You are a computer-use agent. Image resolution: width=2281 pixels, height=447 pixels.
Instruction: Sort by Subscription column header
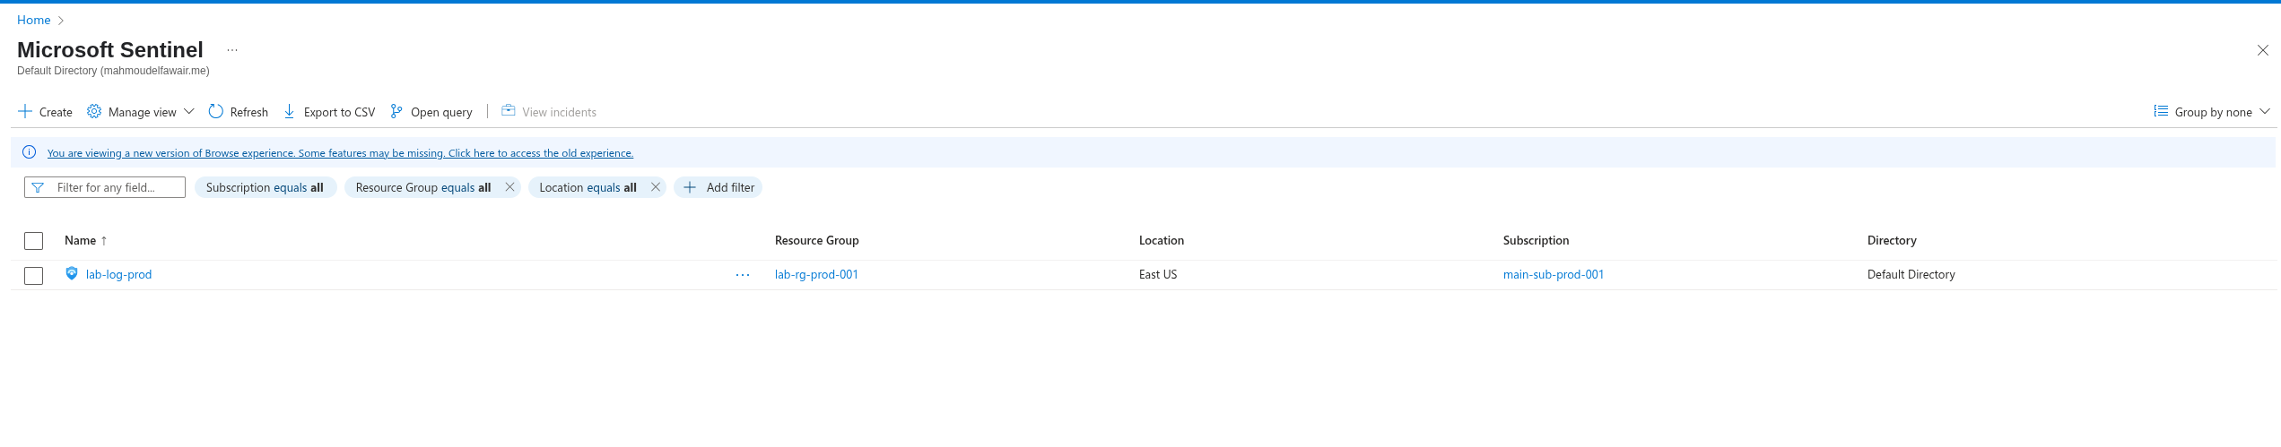1537,240
